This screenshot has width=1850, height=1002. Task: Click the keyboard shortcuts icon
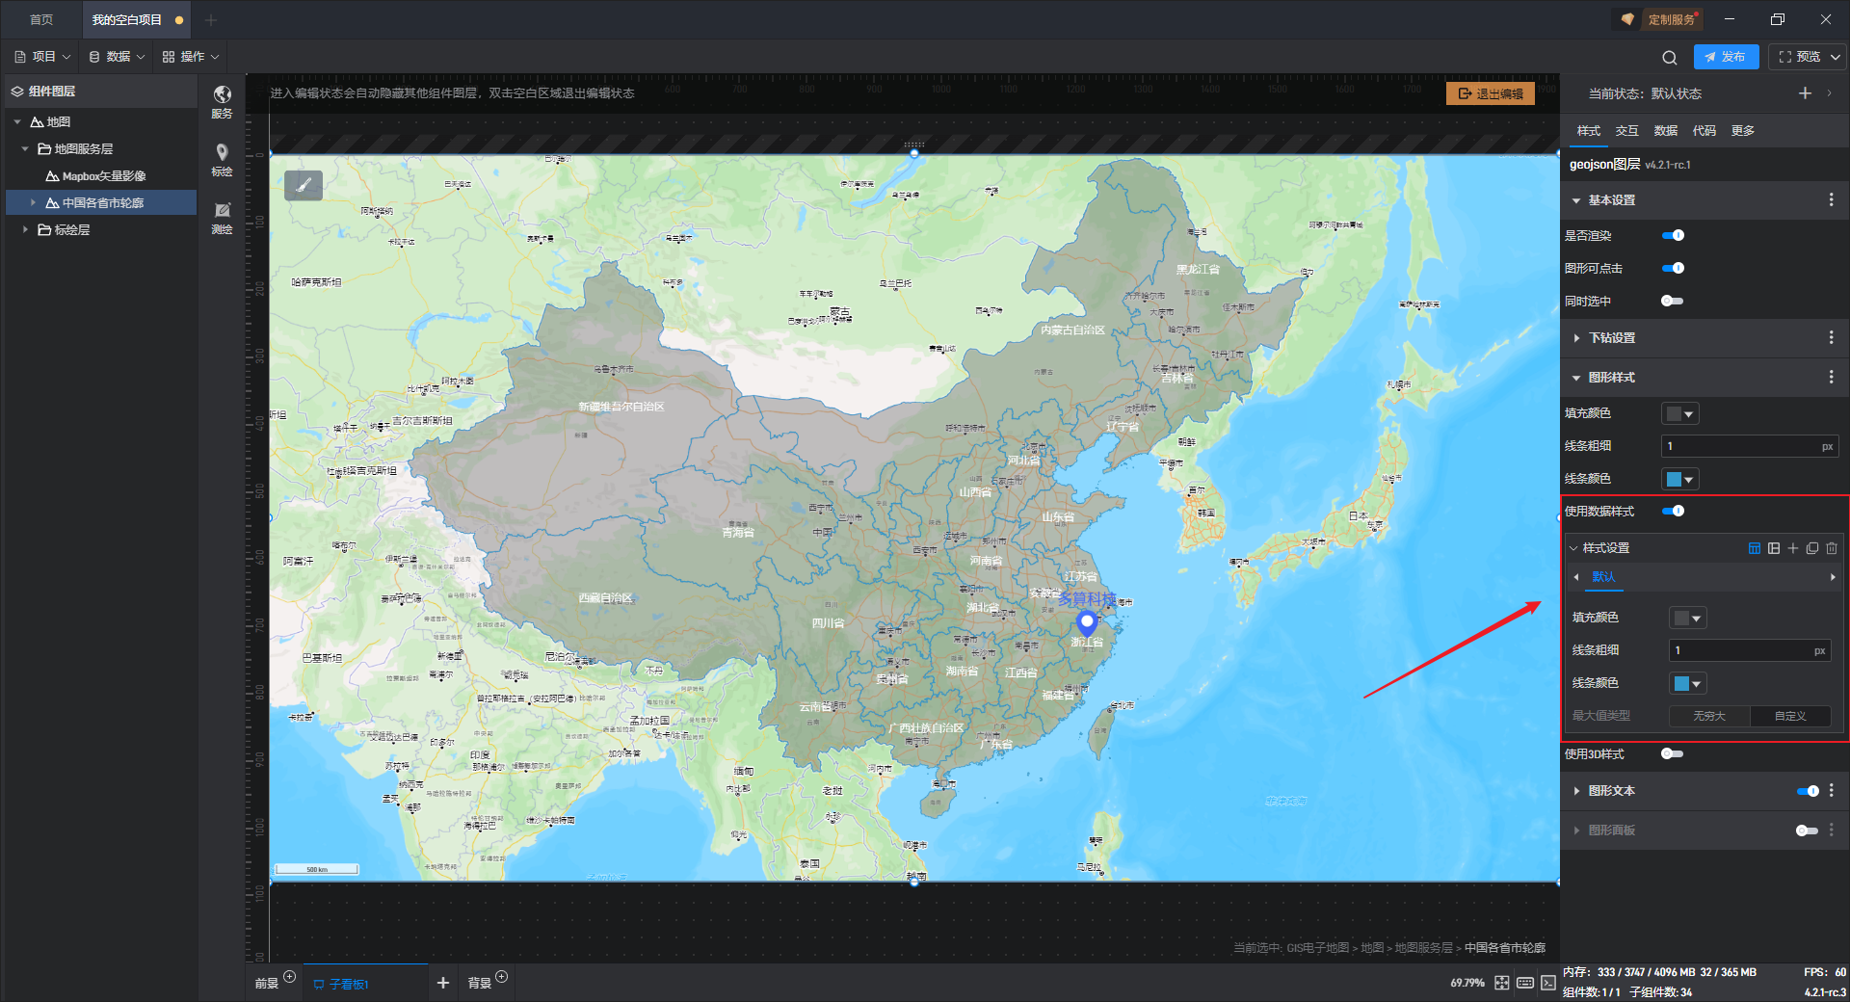(1525, 983)
